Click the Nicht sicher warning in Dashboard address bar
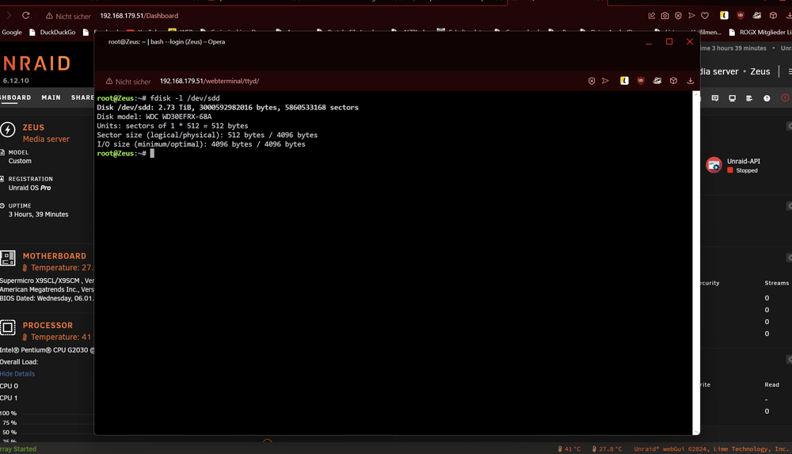This screenshot has width=792, height=454. 68,16
